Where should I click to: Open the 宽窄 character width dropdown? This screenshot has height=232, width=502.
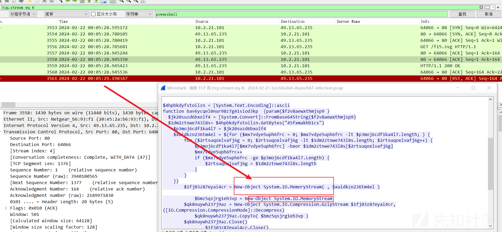[x=66, y=14]
